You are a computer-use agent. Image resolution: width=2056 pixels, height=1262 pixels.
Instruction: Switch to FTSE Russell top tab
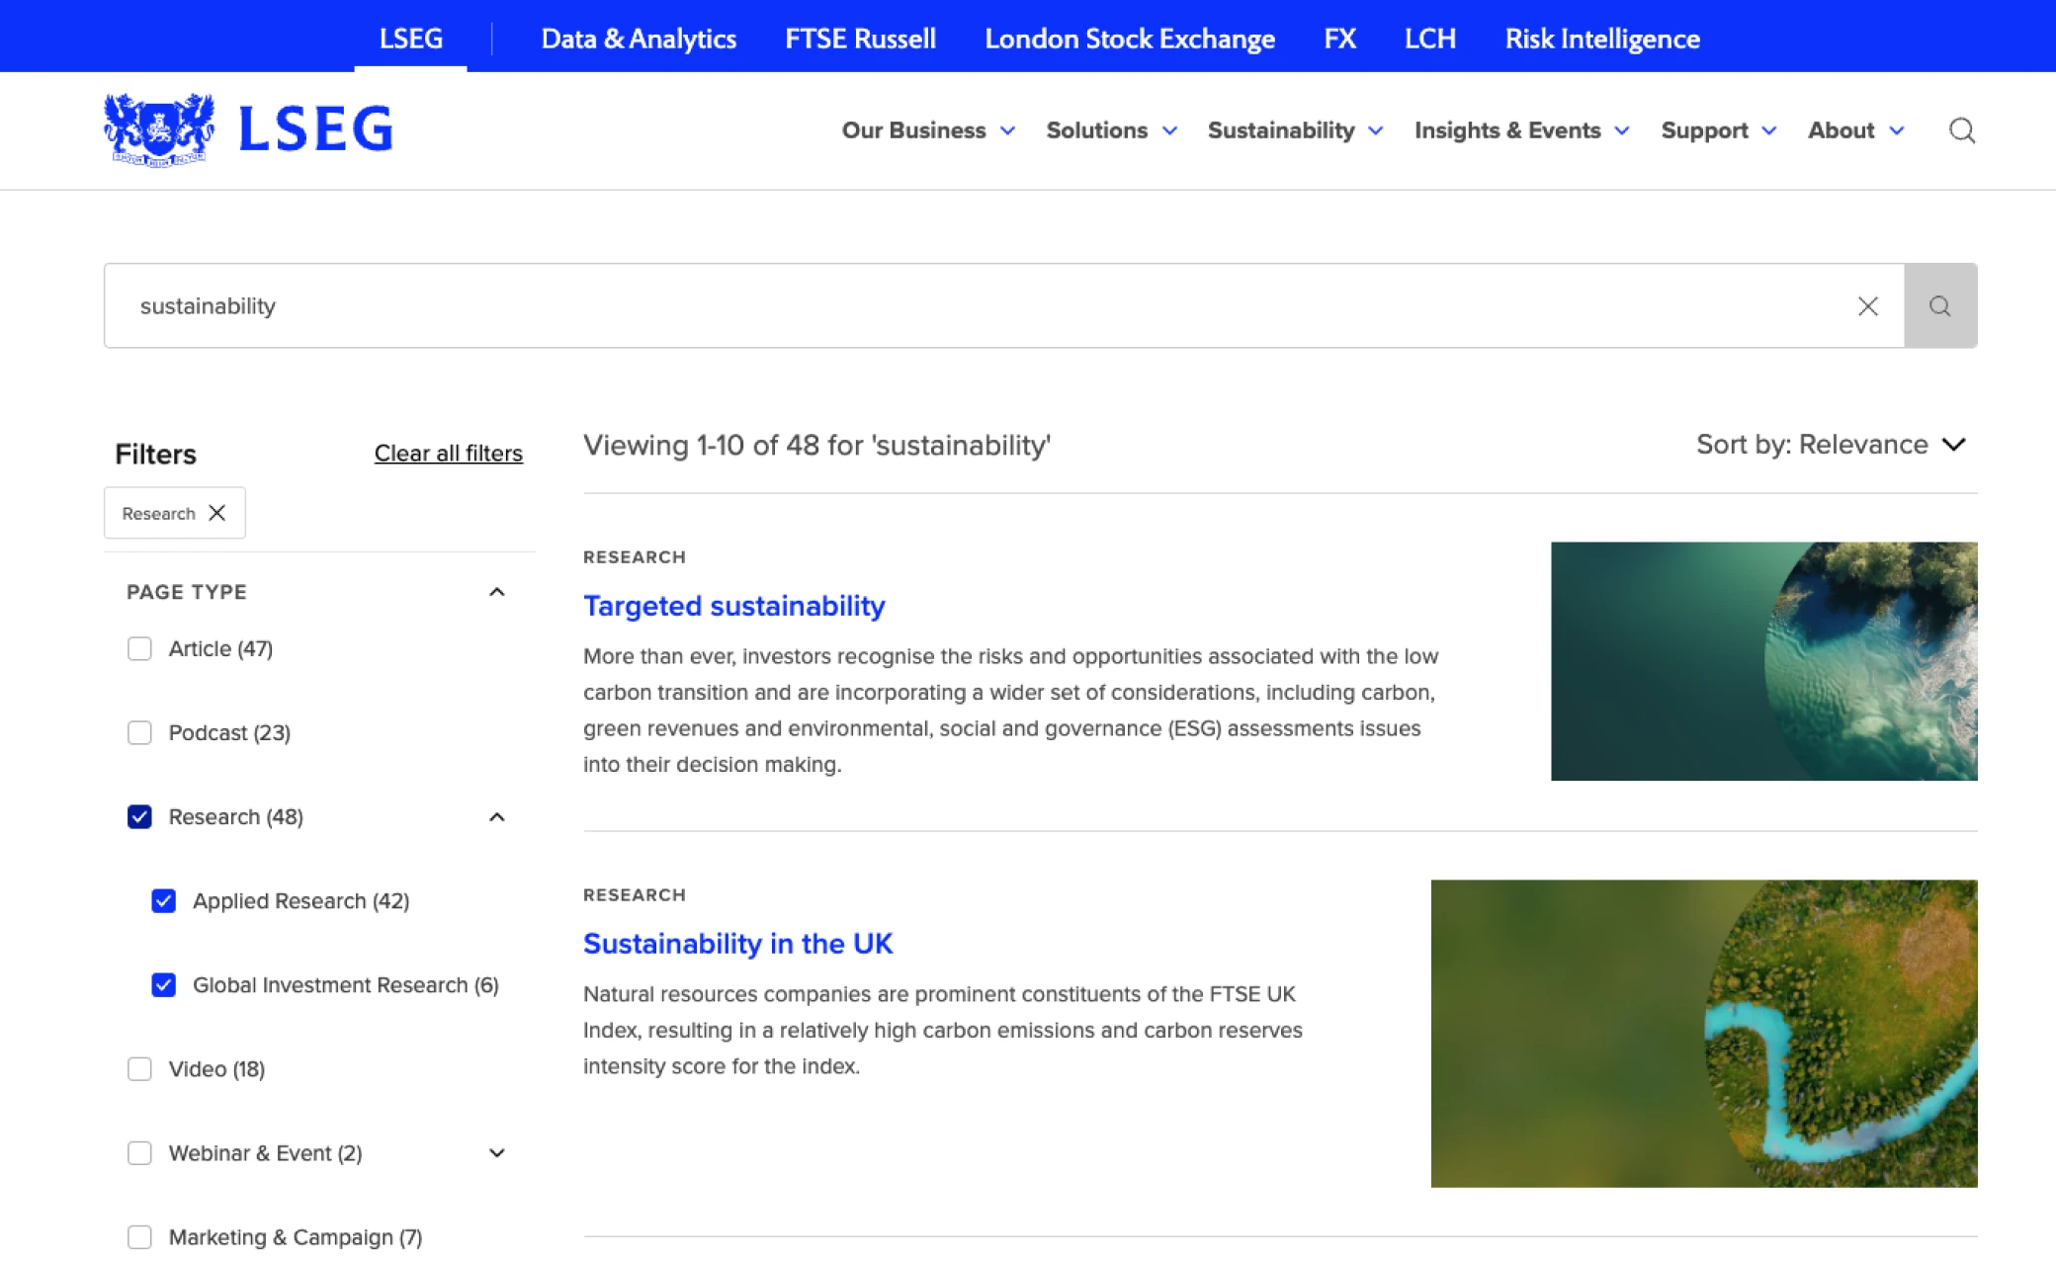pos(860,39)
